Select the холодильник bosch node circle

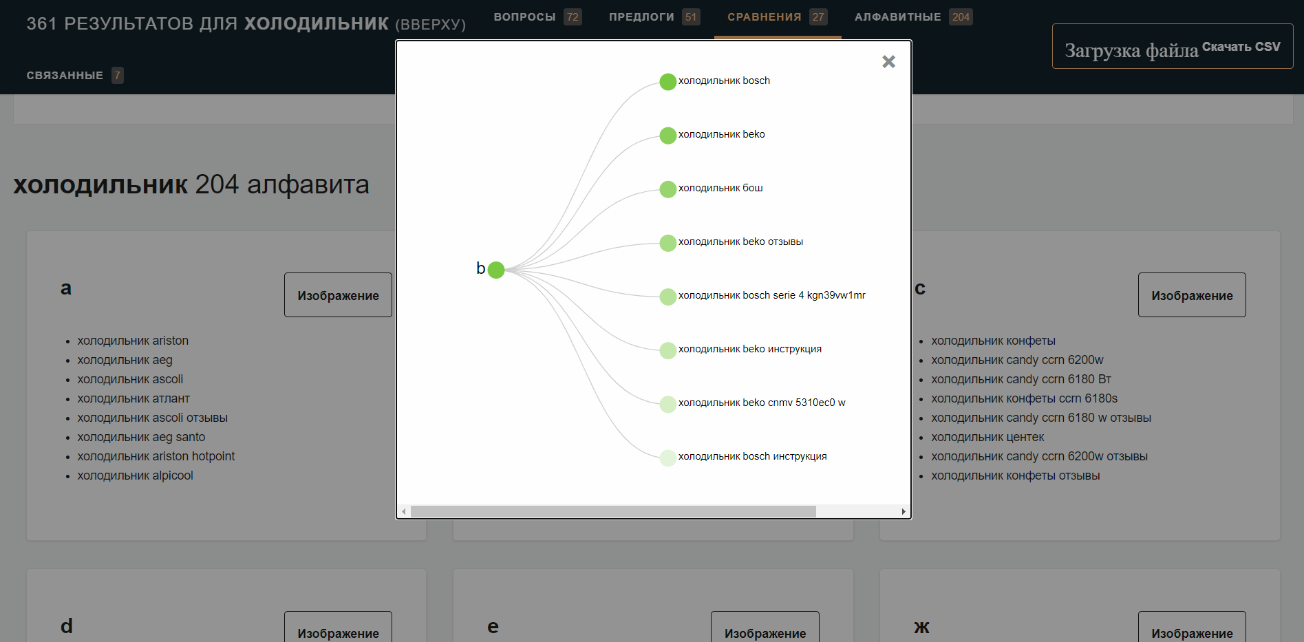(667, 82)
